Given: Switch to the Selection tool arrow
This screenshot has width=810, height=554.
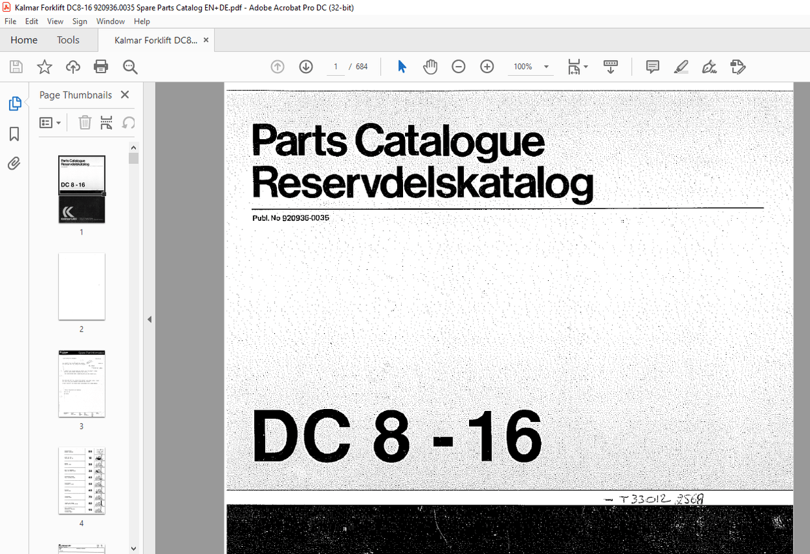Looking at the screenshot, I should point(402,66).
